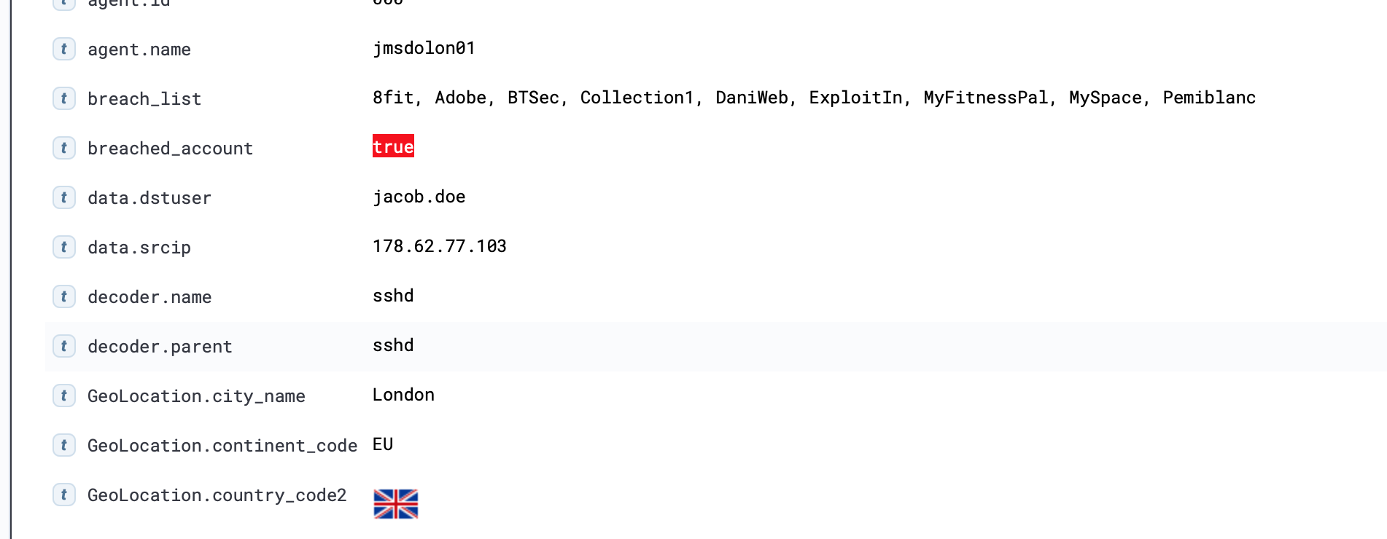Click the EU continent code value
The width and height of the screenshot is (1387, 539).
[383, 444]
